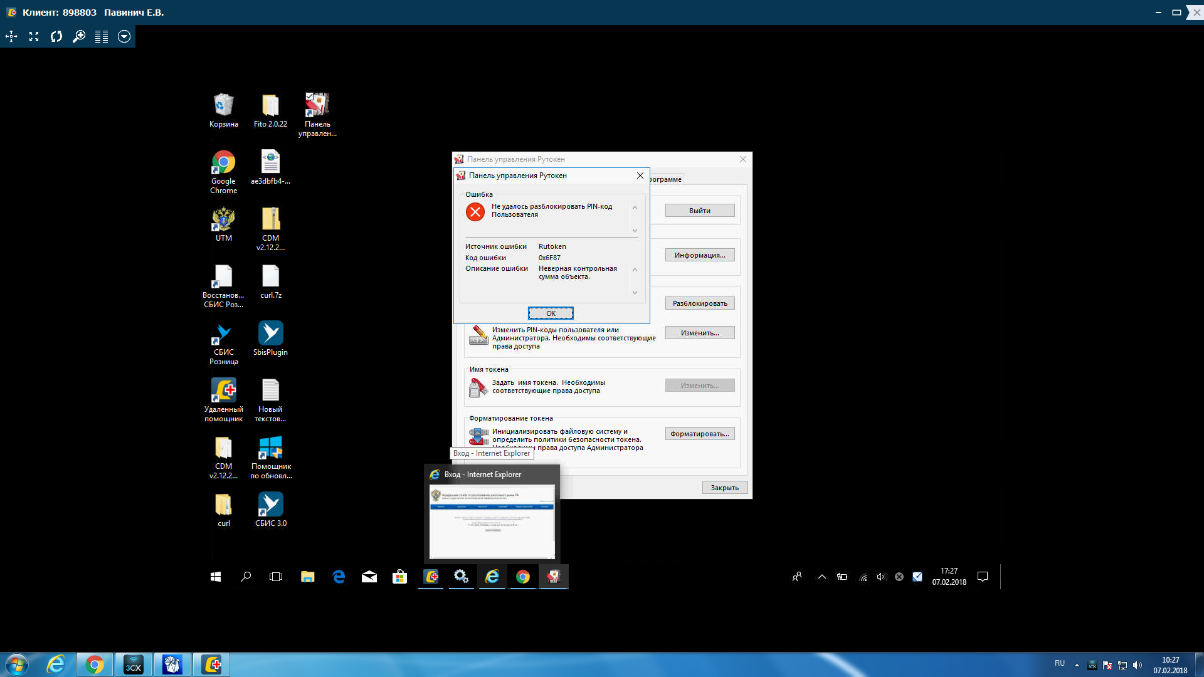Click the Форматировать... button
This screenshot has width=1204, height=677.
[699, 434]
